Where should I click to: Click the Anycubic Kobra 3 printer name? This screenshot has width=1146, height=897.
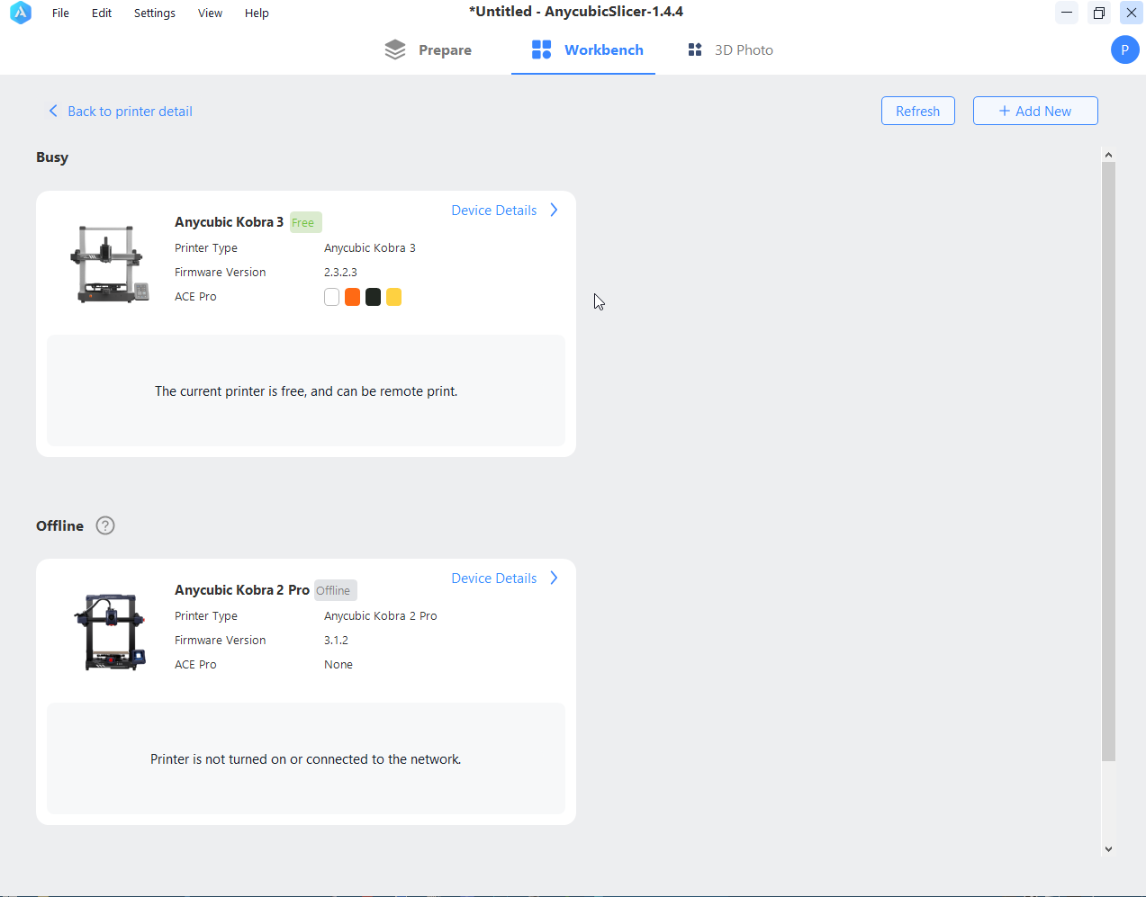229,222
